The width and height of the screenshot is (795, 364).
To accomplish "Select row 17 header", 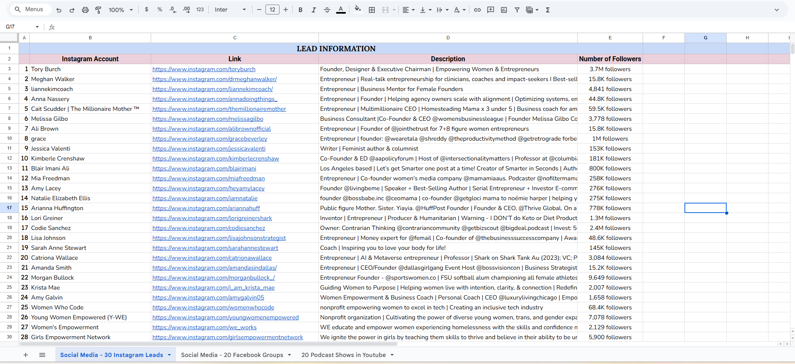I will (x=9, y=208).
